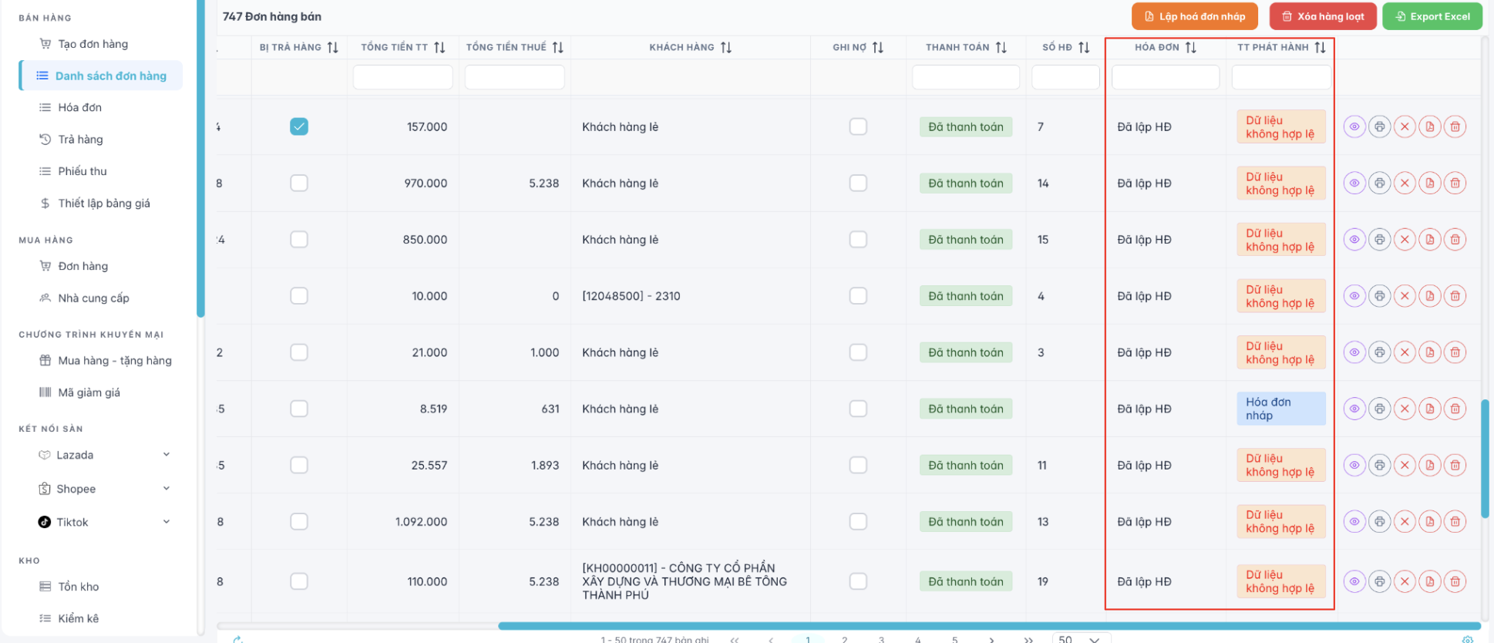Open PDF file icon for invoice number 4 row
1494x643 pixels.
(1430, 296)
